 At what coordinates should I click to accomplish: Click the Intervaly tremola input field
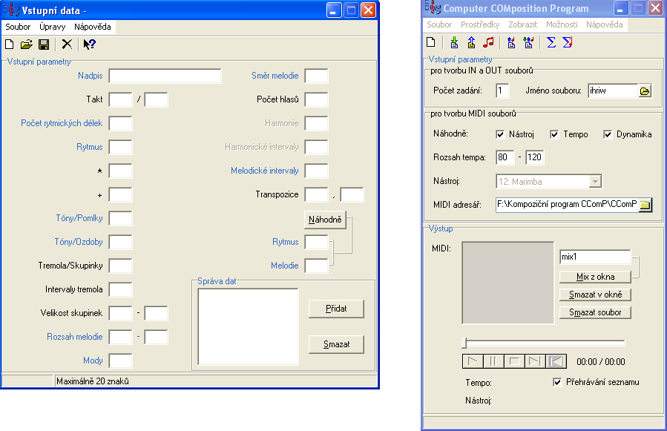(120, 289)
